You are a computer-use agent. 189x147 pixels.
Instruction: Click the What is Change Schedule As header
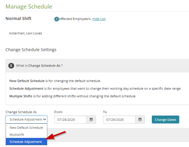tap(39, 66)
